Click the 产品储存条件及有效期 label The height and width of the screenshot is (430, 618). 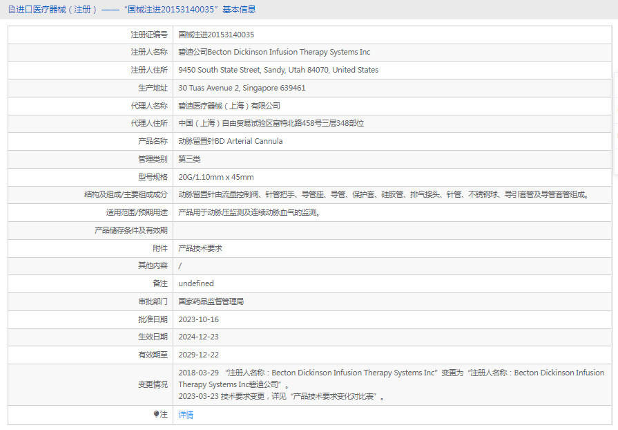click(x=131, y=230)
